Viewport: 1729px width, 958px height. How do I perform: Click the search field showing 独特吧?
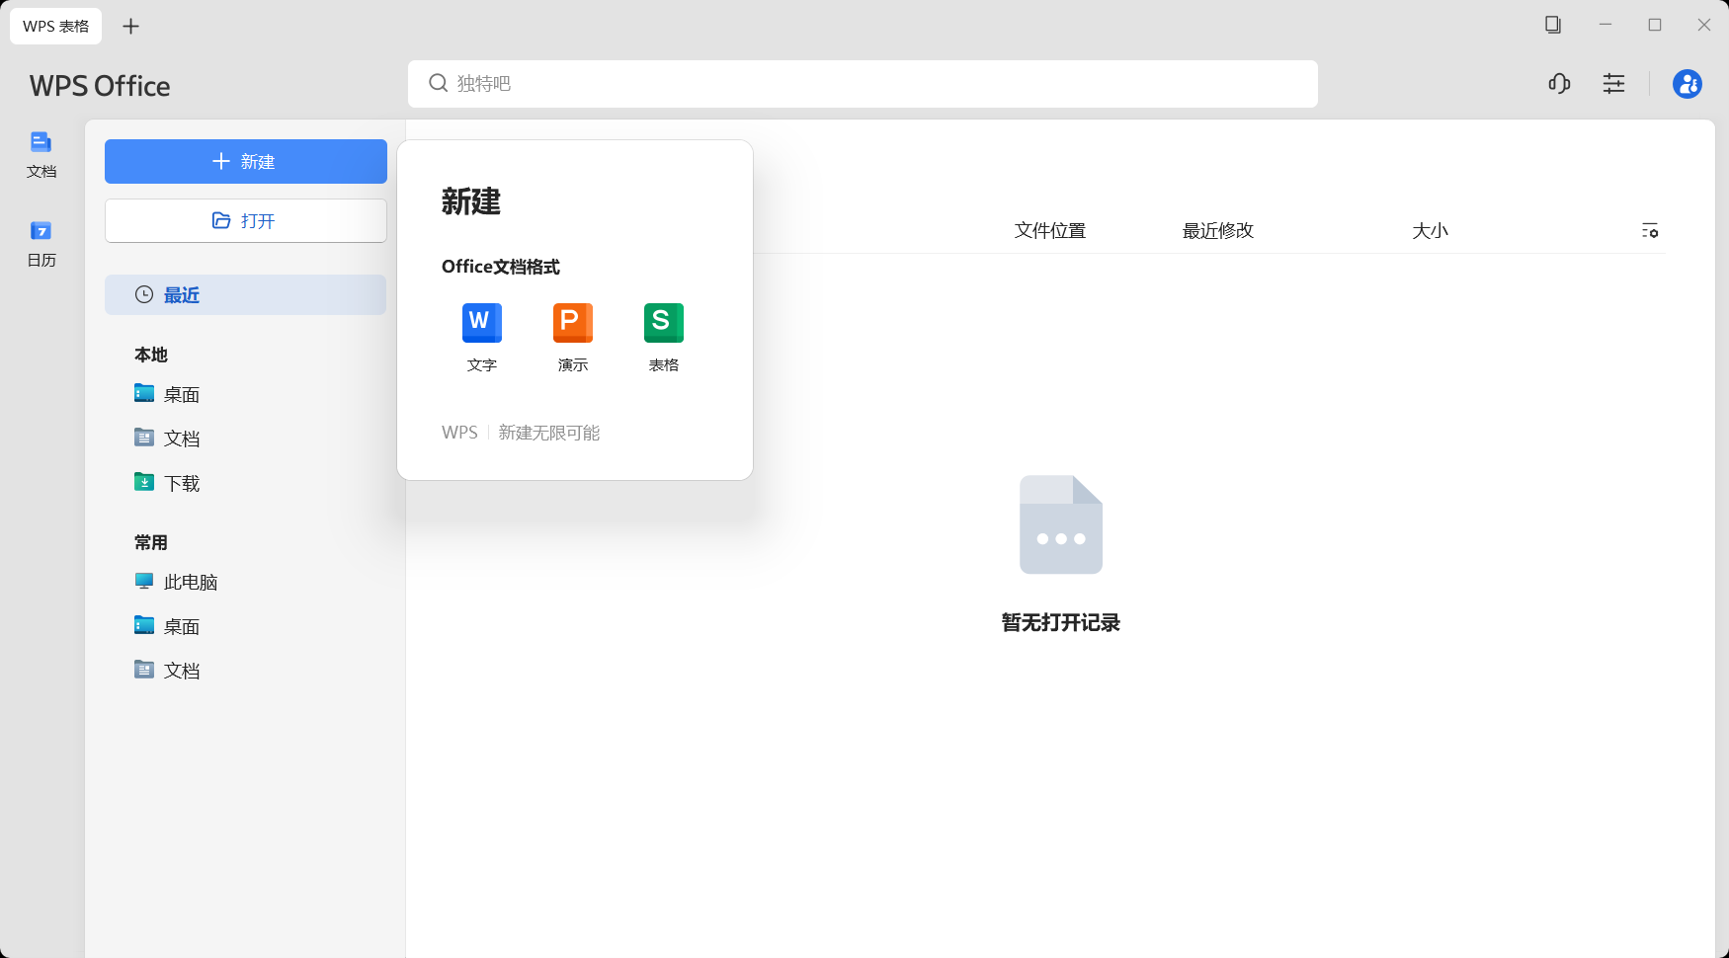(862, 84)
